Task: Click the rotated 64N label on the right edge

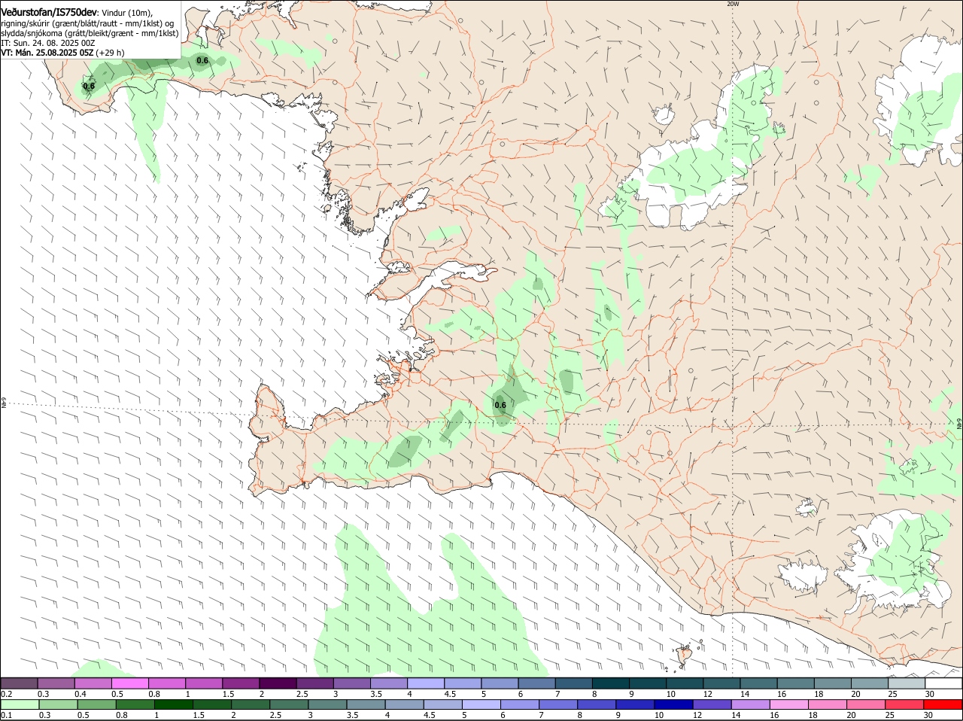Action: 959,424
